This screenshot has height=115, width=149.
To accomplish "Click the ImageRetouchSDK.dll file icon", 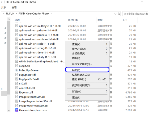I will click(x=16, y=97).
